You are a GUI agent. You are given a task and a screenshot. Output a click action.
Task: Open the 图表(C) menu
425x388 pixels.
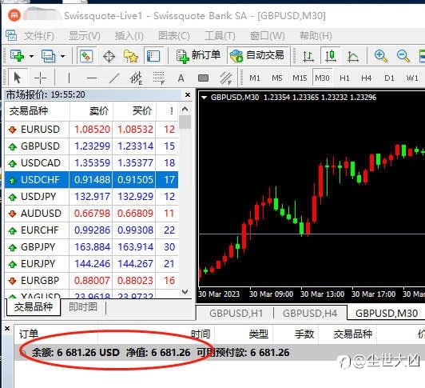(x=173, y=36)
